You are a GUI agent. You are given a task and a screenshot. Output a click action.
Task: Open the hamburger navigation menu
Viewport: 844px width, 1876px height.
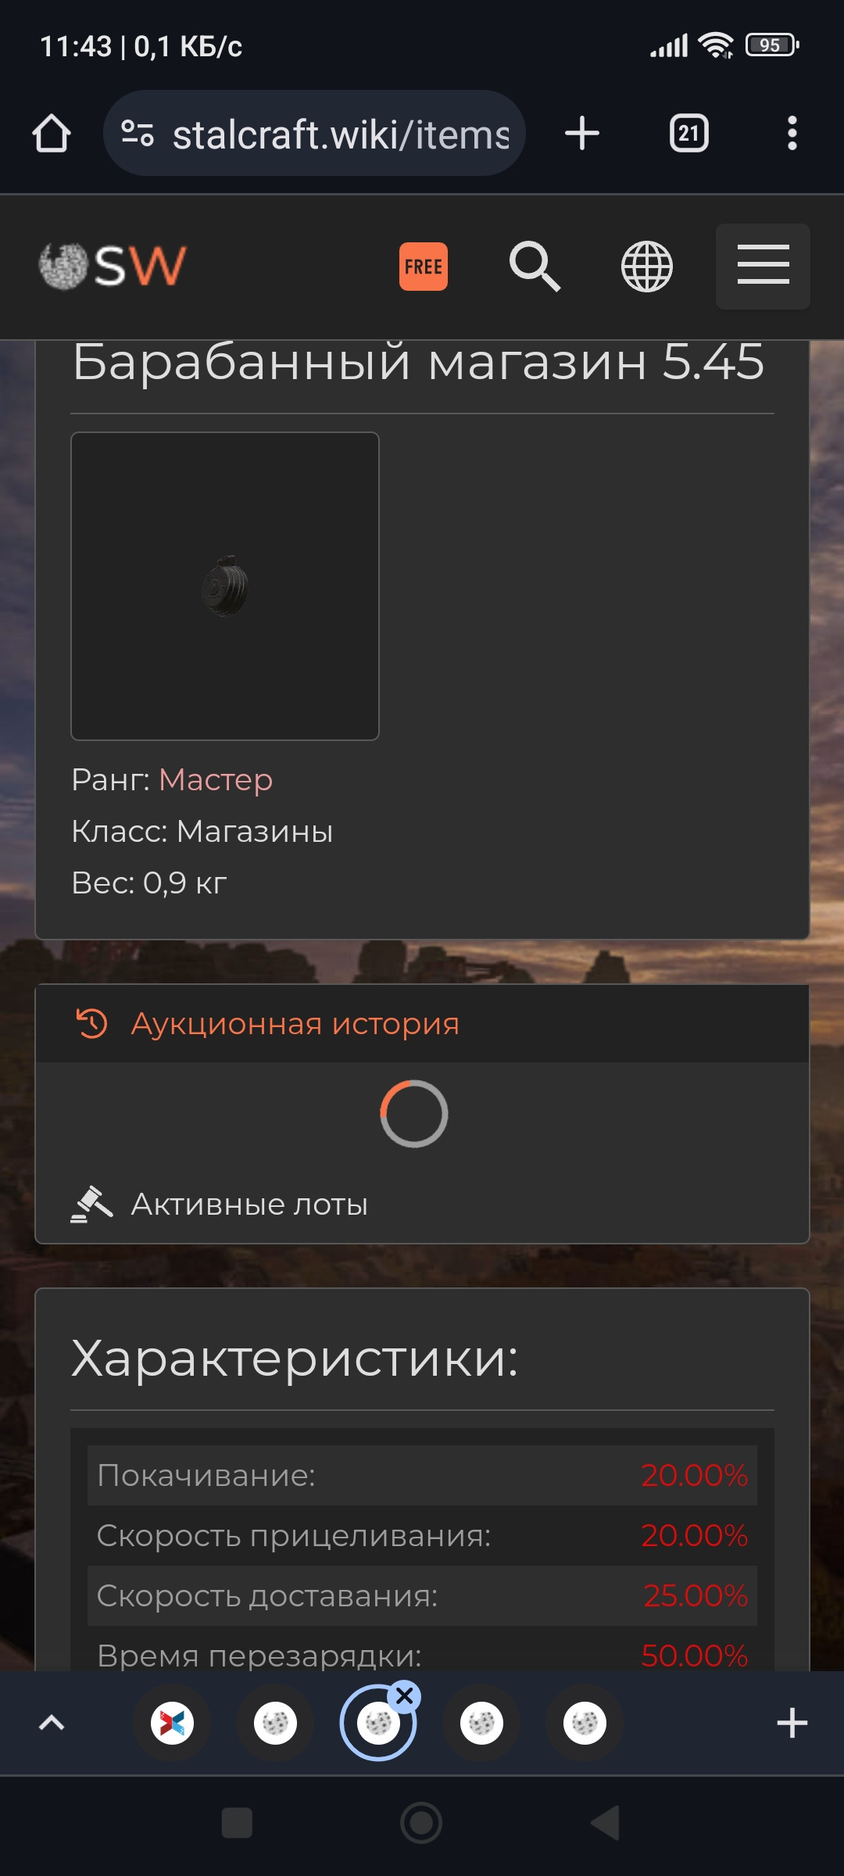point(763,267)
